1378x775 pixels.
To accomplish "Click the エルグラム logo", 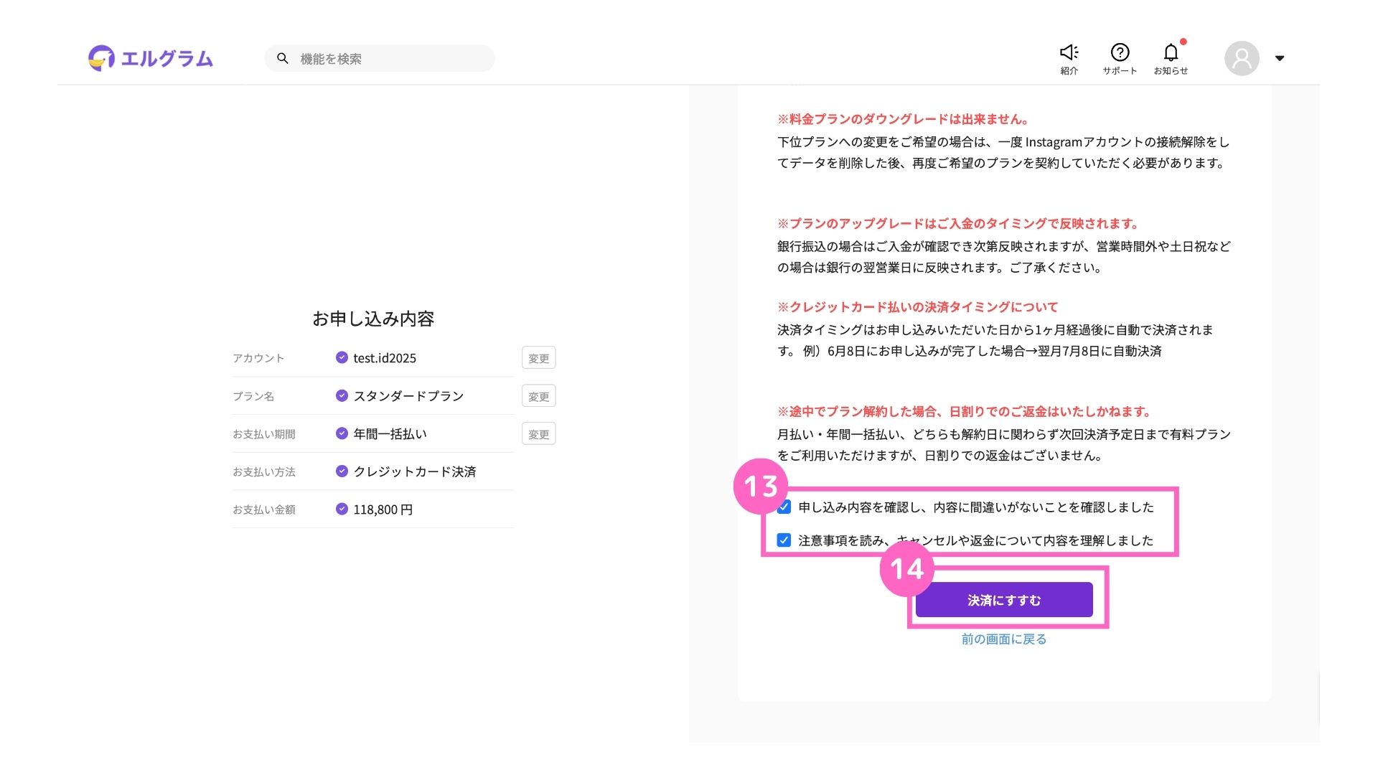I will tap(151, 58).
